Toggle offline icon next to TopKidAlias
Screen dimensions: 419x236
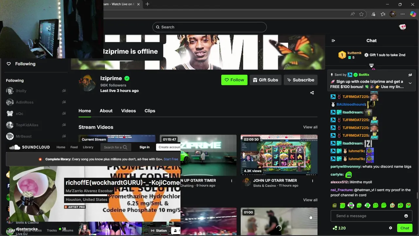click(x=64, y=125)
